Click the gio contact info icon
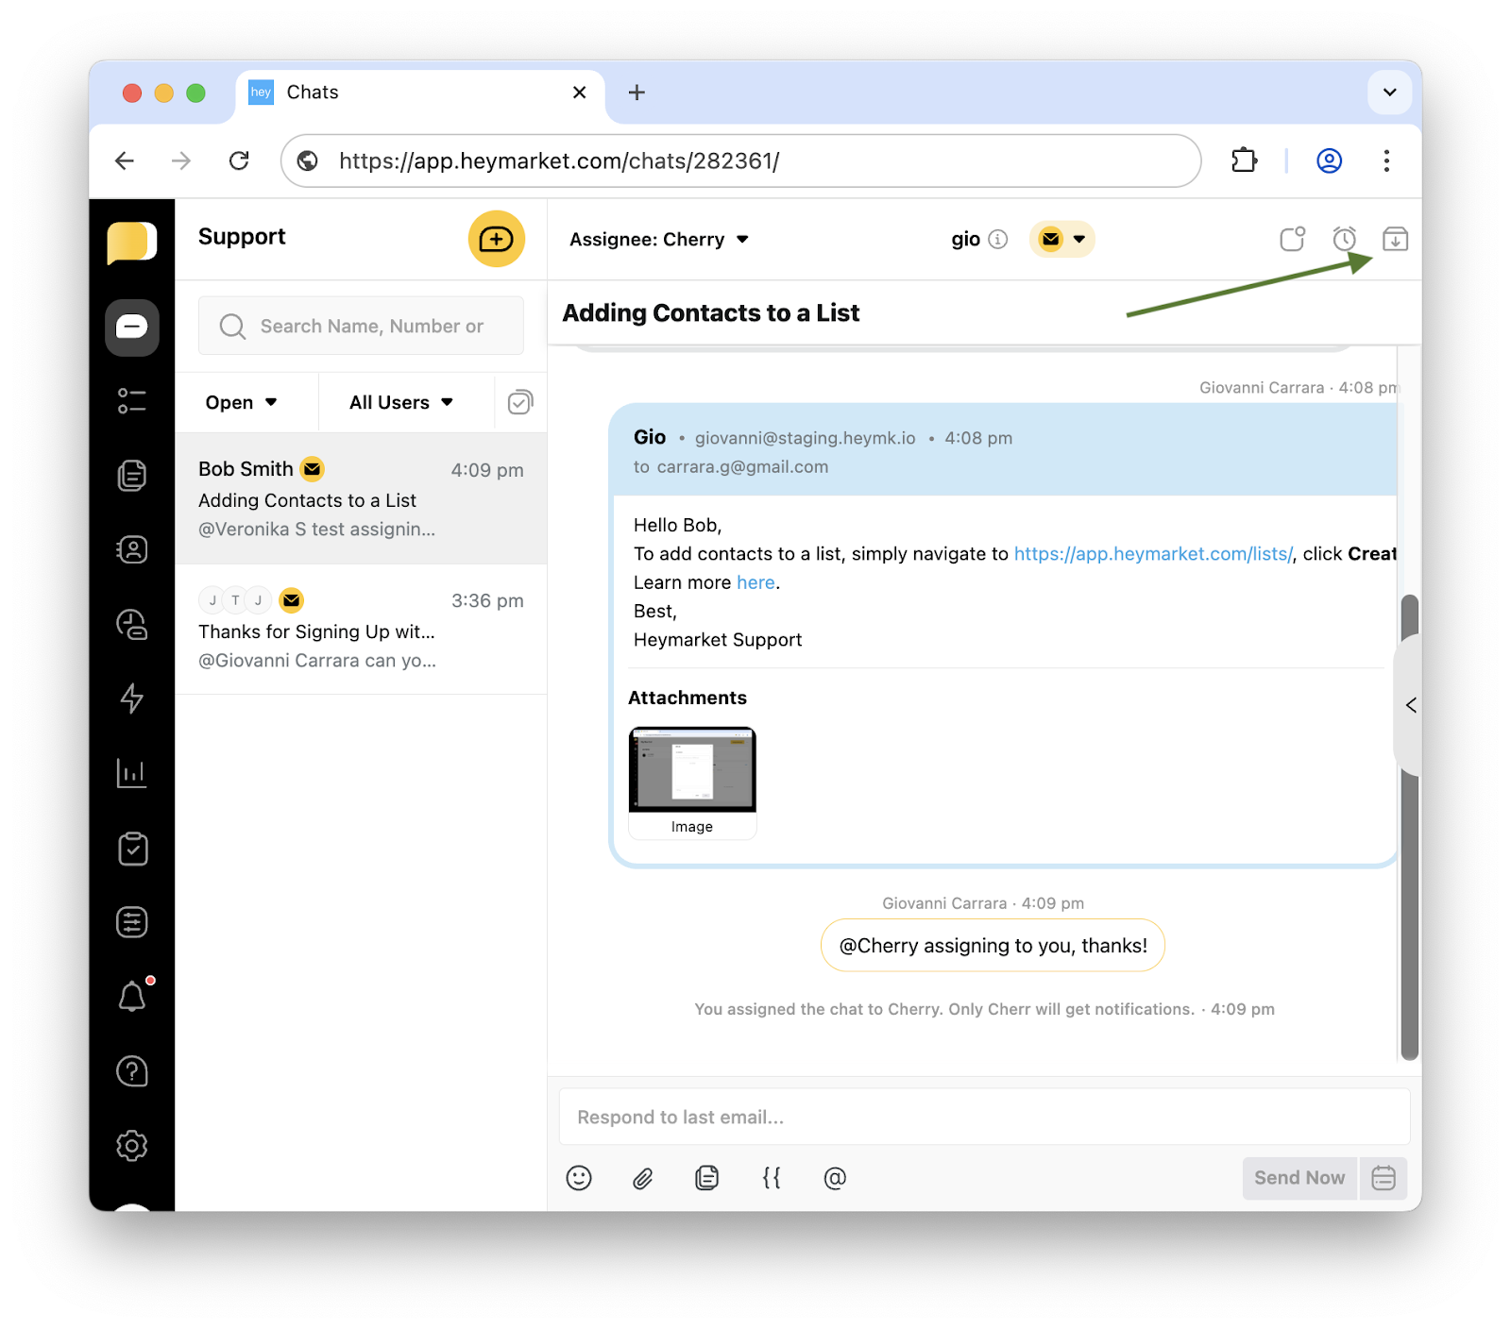 click(998, 240)
